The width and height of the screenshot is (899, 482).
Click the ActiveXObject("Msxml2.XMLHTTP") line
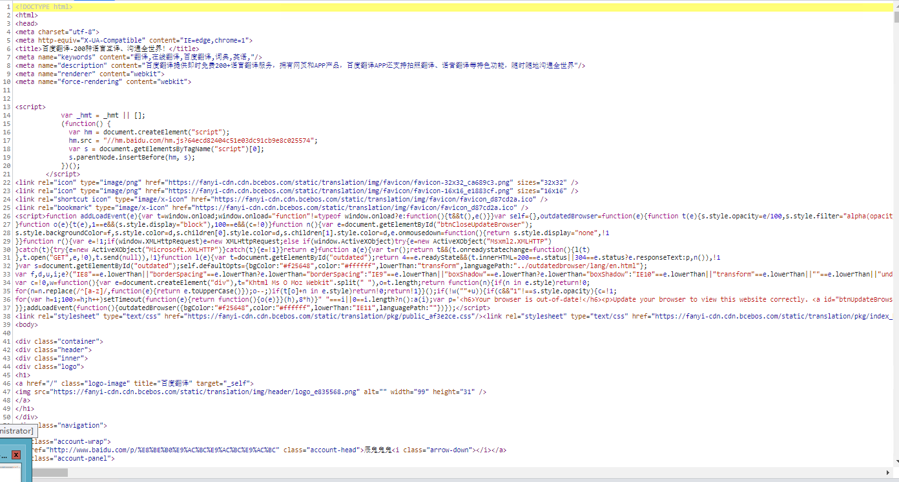click(x=284, y=242)
